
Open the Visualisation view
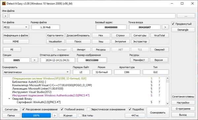55,42
